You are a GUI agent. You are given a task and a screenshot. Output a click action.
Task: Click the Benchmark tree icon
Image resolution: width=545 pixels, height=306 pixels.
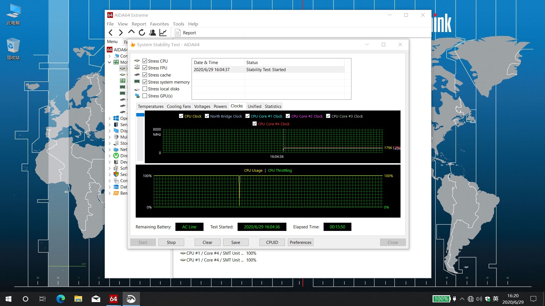coord(116,193)
